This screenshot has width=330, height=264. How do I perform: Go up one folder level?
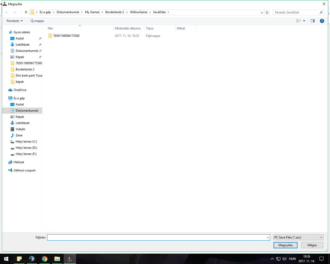tap(26, 12)
